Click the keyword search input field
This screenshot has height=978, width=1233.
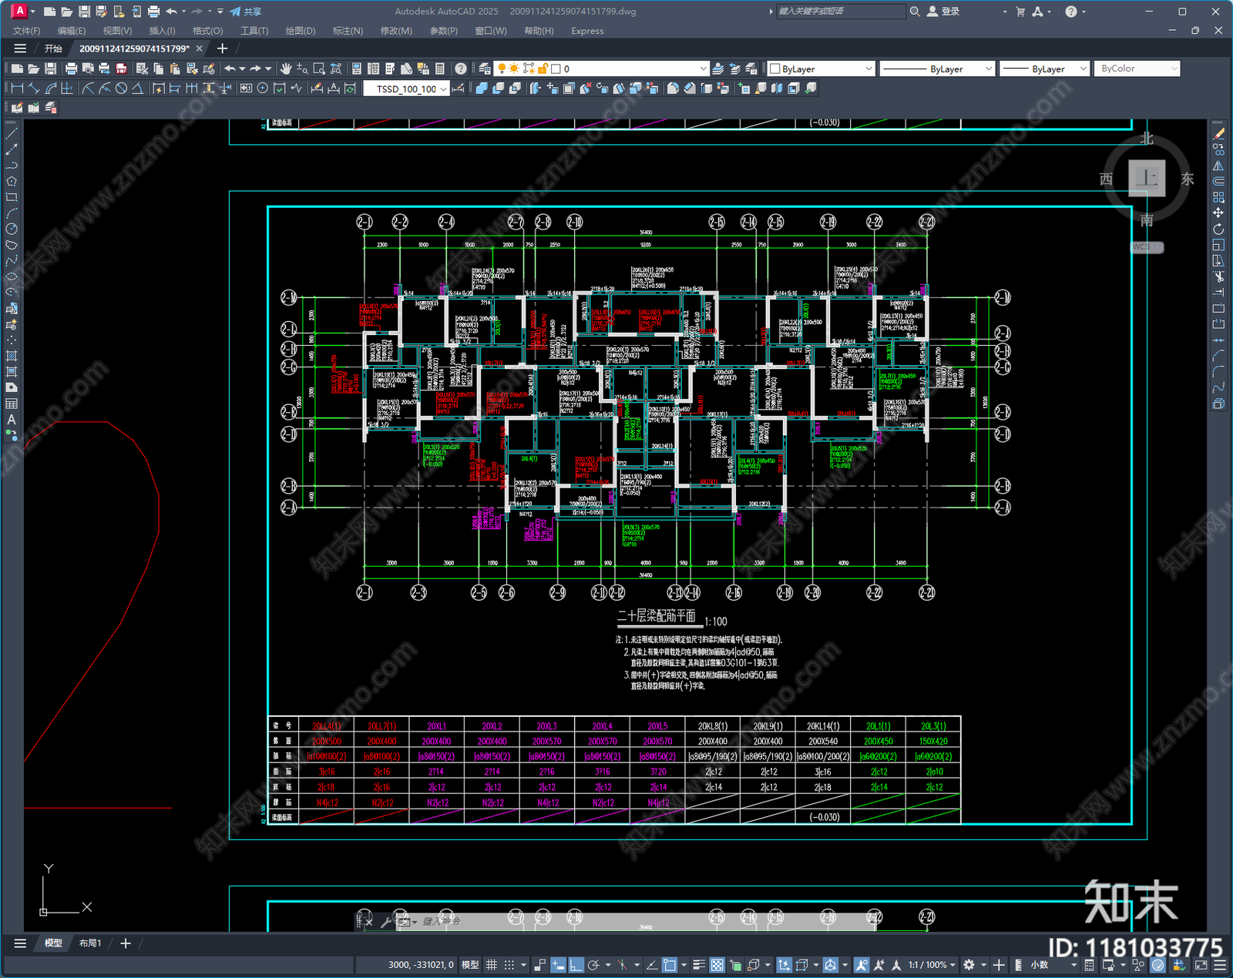[x=840, y=12]
